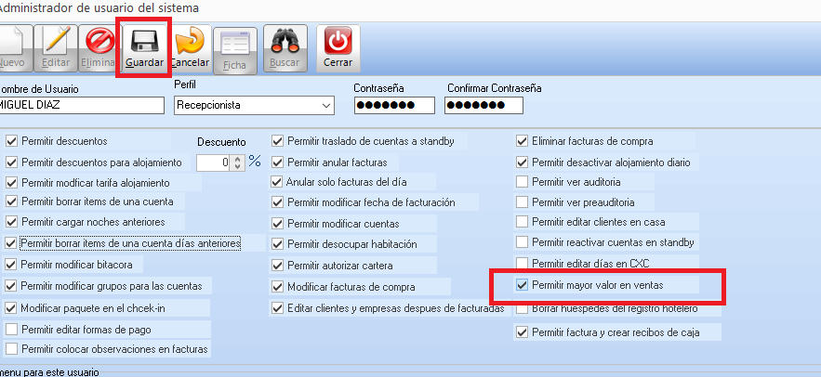Click the Descuento percentage spinner arrows
Screen dimensions: 821x377
pos(237,162)
